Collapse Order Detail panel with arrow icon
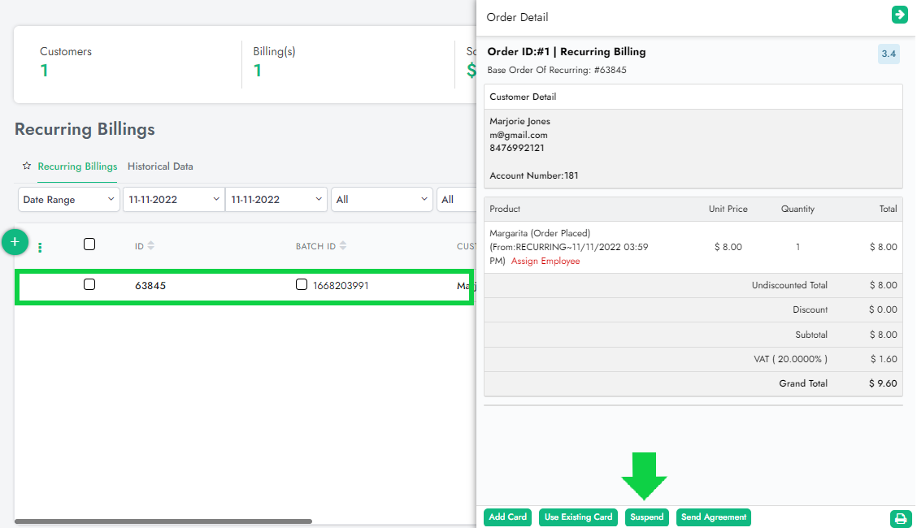917x532 pixels. tap(899, 15)
